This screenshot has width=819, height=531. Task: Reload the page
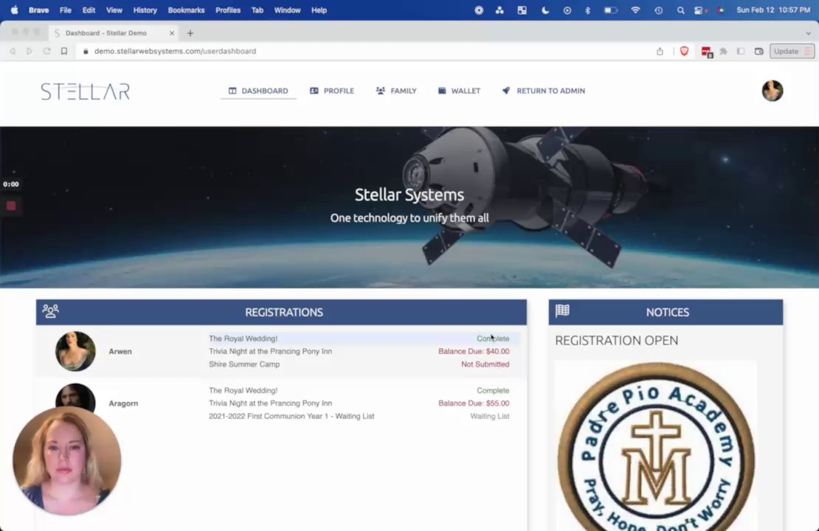tap(46, 51)
